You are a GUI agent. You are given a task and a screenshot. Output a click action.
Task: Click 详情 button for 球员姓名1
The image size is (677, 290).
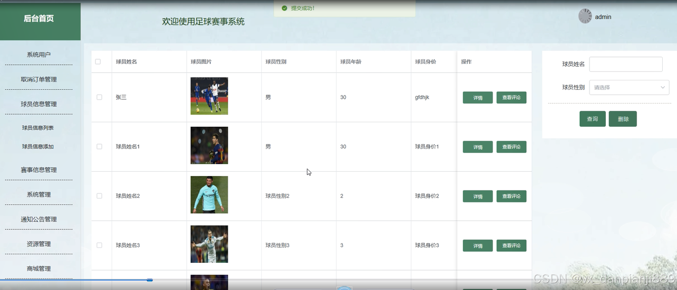478,147
